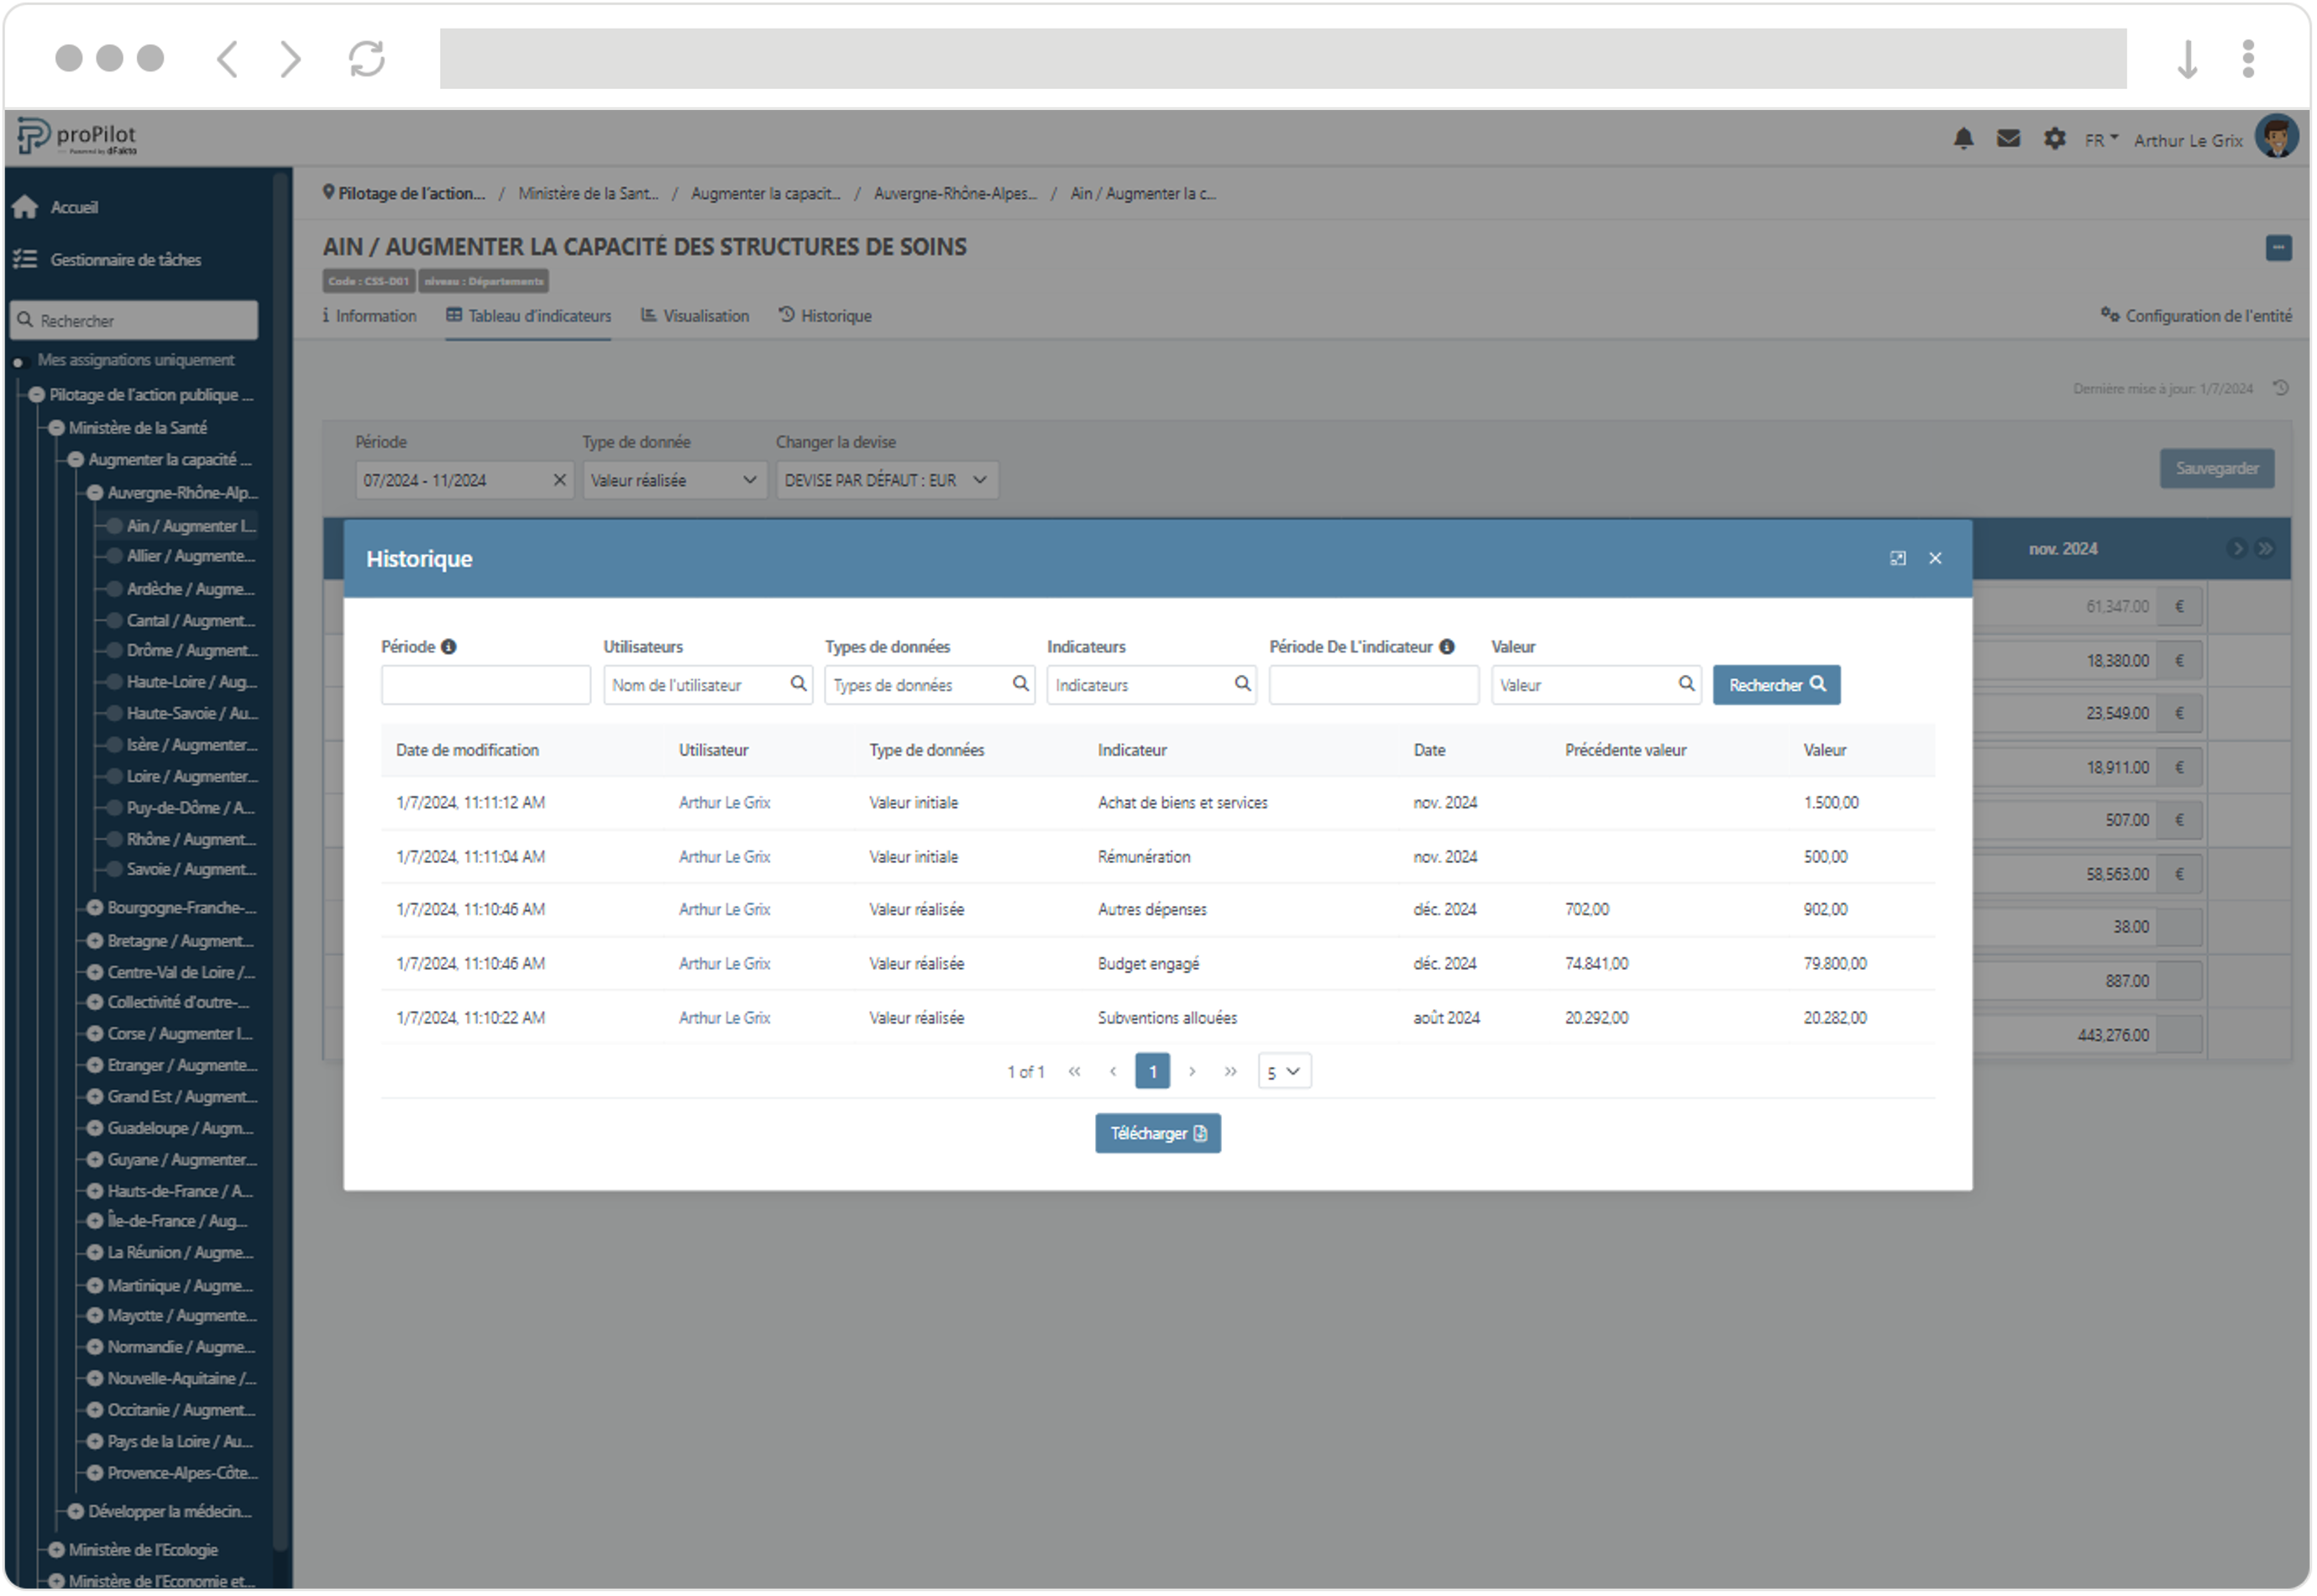Click the Télécharger button
Image resolution: width=2317 pixels, height=1596 pixels.
(x=1158, y=1134)
